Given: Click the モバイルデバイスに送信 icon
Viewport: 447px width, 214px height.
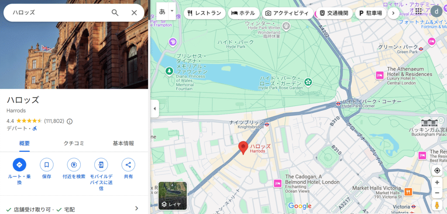Looking at the screenshot, I should click(x=101, y=165).
